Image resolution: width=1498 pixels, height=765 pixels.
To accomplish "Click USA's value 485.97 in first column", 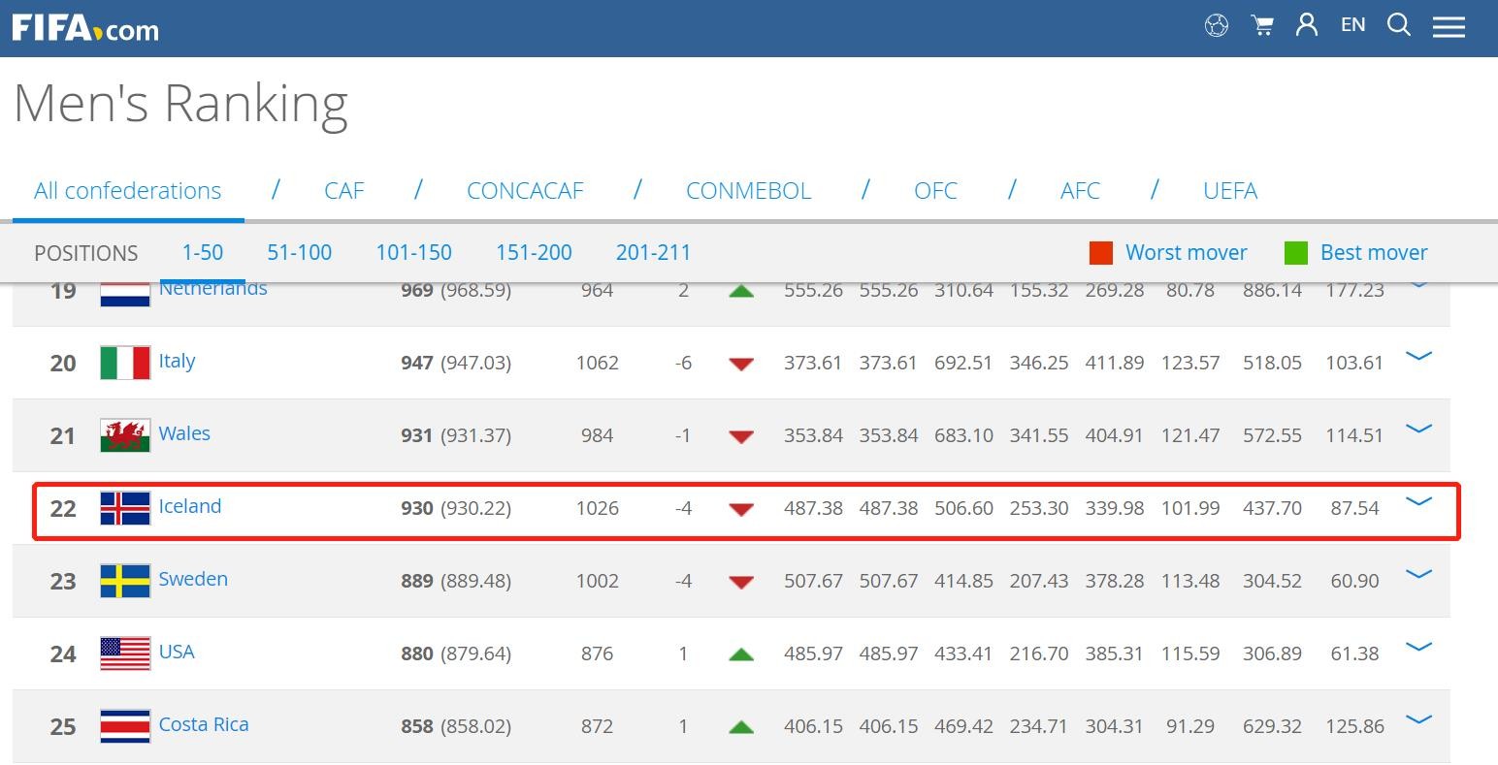I will coord(813,653).
